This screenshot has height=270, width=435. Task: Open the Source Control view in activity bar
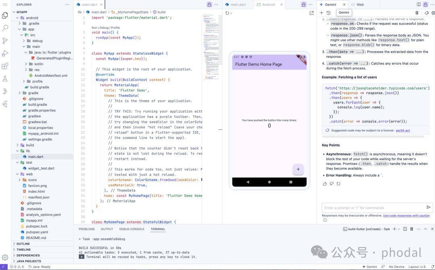click(x=5, y=41)
